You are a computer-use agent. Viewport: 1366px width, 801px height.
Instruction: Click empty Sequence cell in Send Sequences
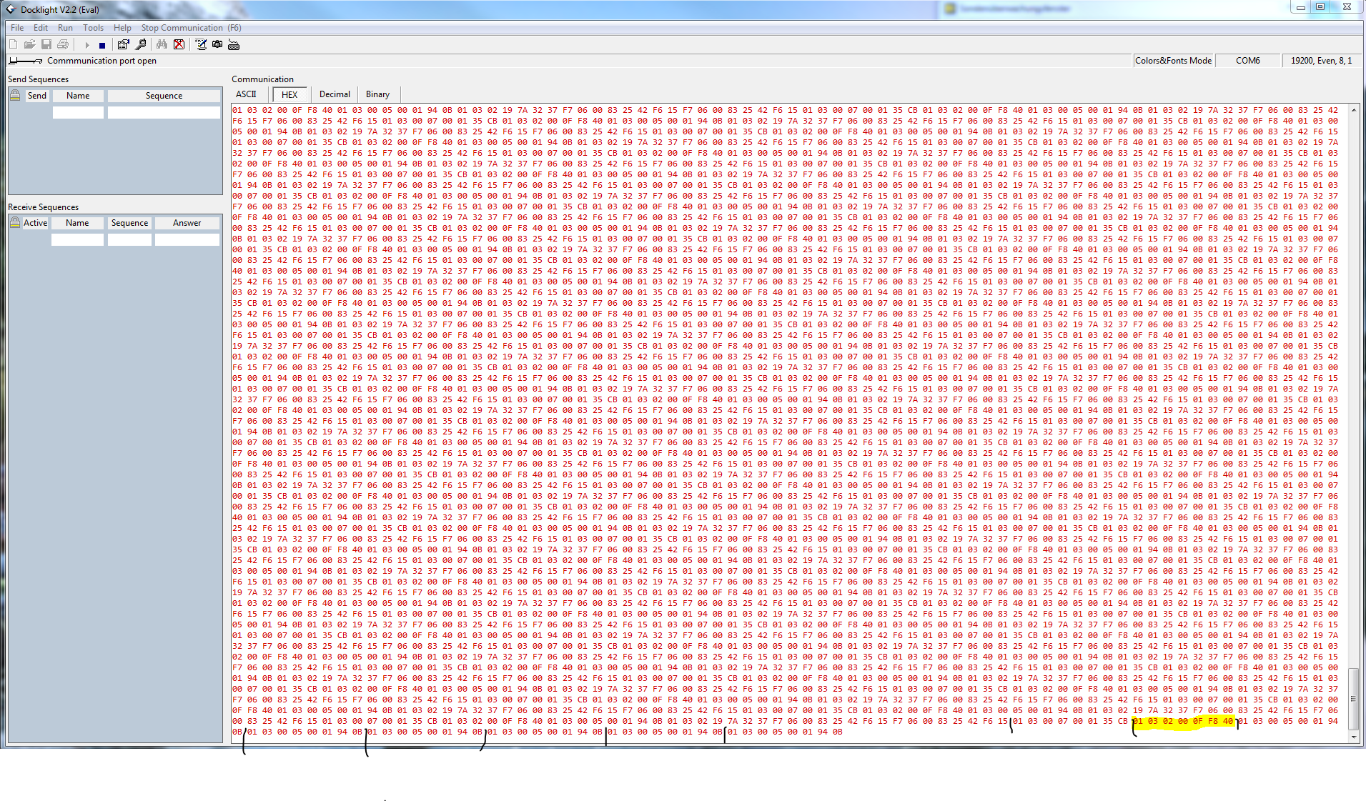pos(164,112)
